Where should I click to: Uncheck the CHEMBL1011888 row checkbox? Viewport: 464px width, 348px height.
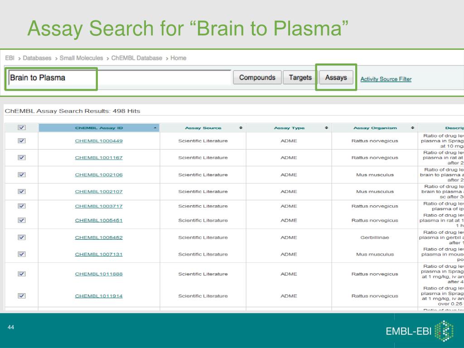(x=22, y=274)
